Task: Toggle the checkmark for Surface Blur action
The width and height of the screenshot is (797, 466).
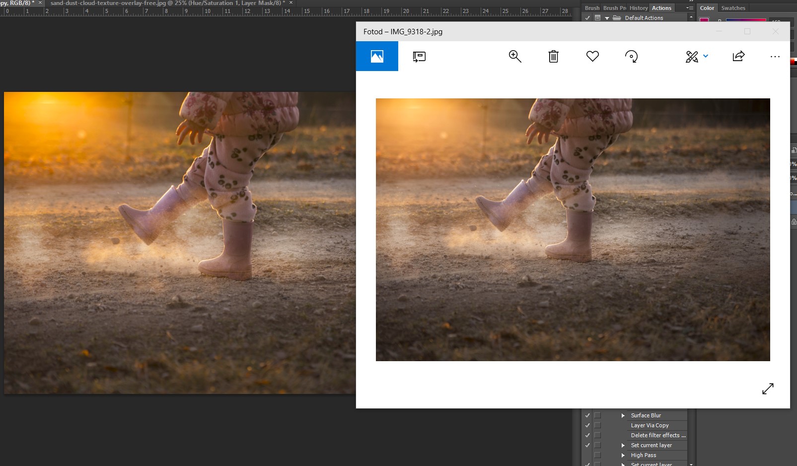Action: coord(587,415)
